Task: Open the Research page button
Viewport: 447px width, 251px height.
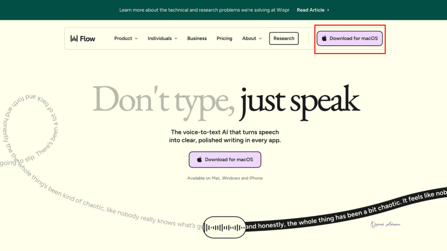Action: 284,38
